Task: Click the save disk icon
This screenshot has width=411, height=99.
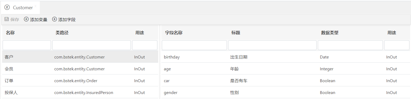Action: [7, 19]
